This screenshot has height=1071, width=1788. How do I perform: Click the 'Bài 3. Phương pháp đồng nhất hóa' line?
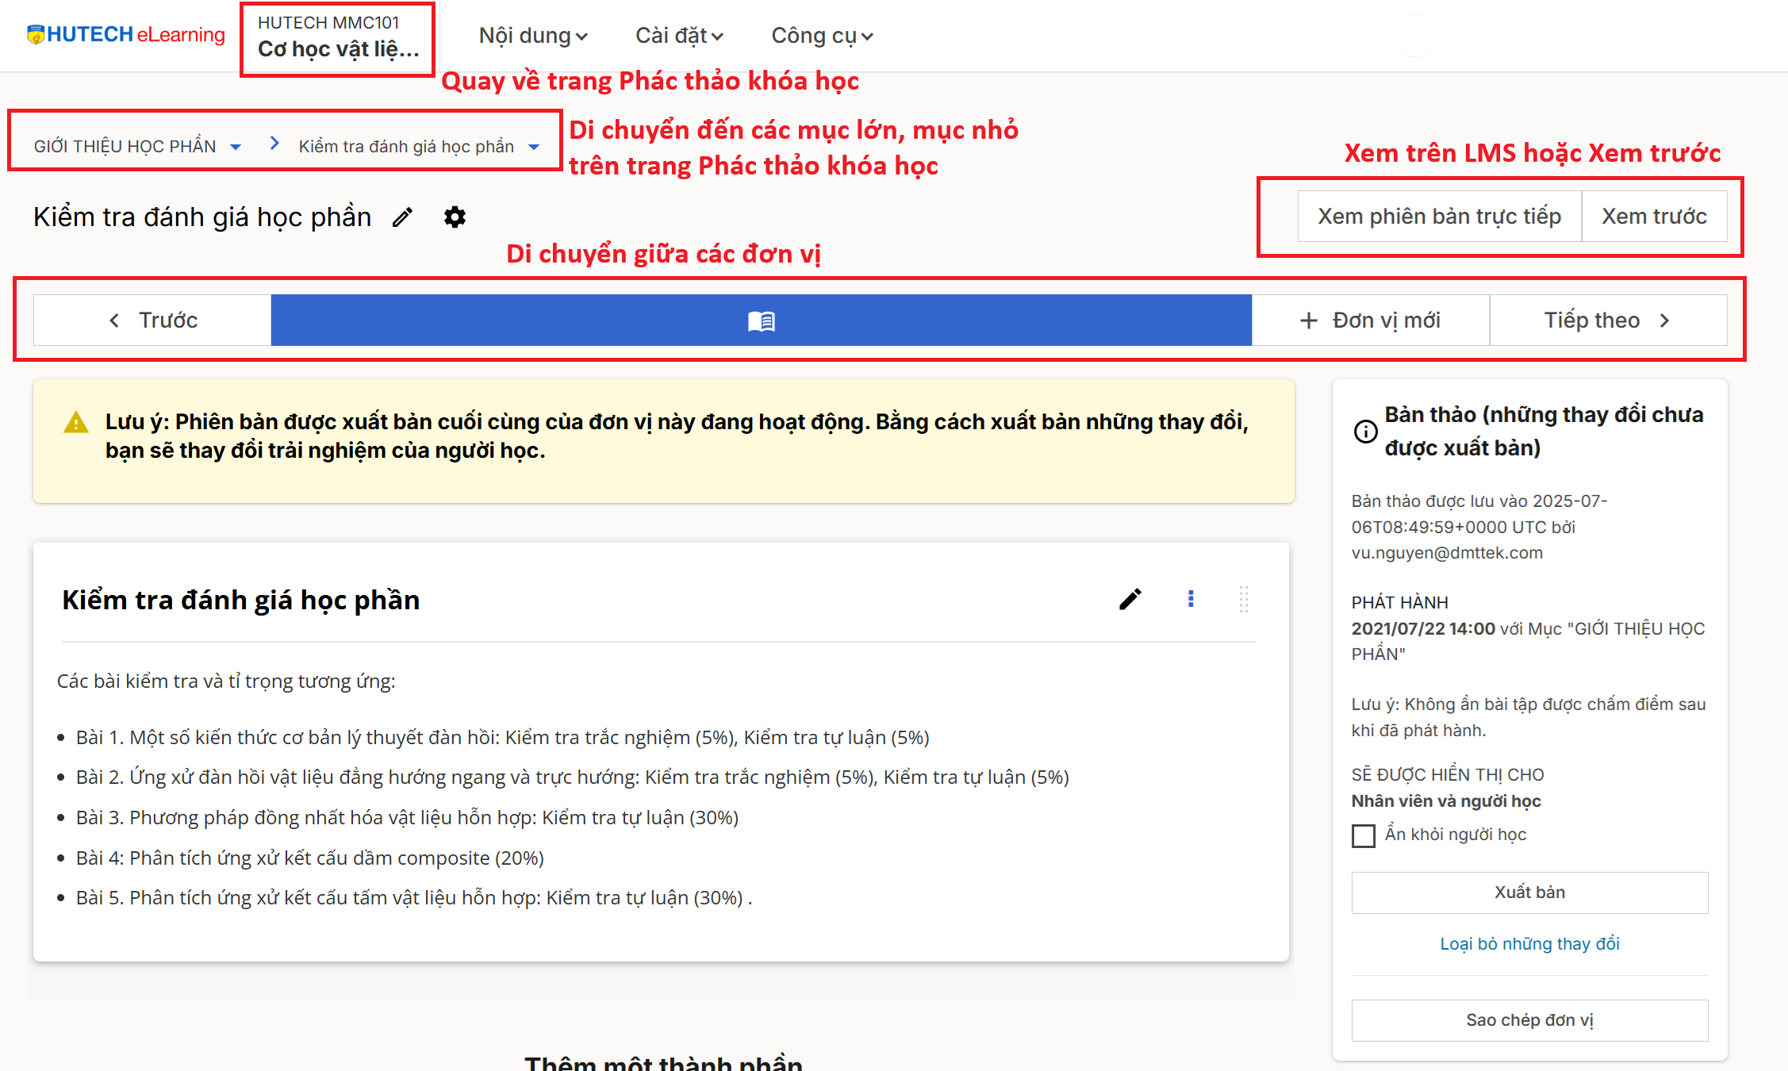[407, 818]
